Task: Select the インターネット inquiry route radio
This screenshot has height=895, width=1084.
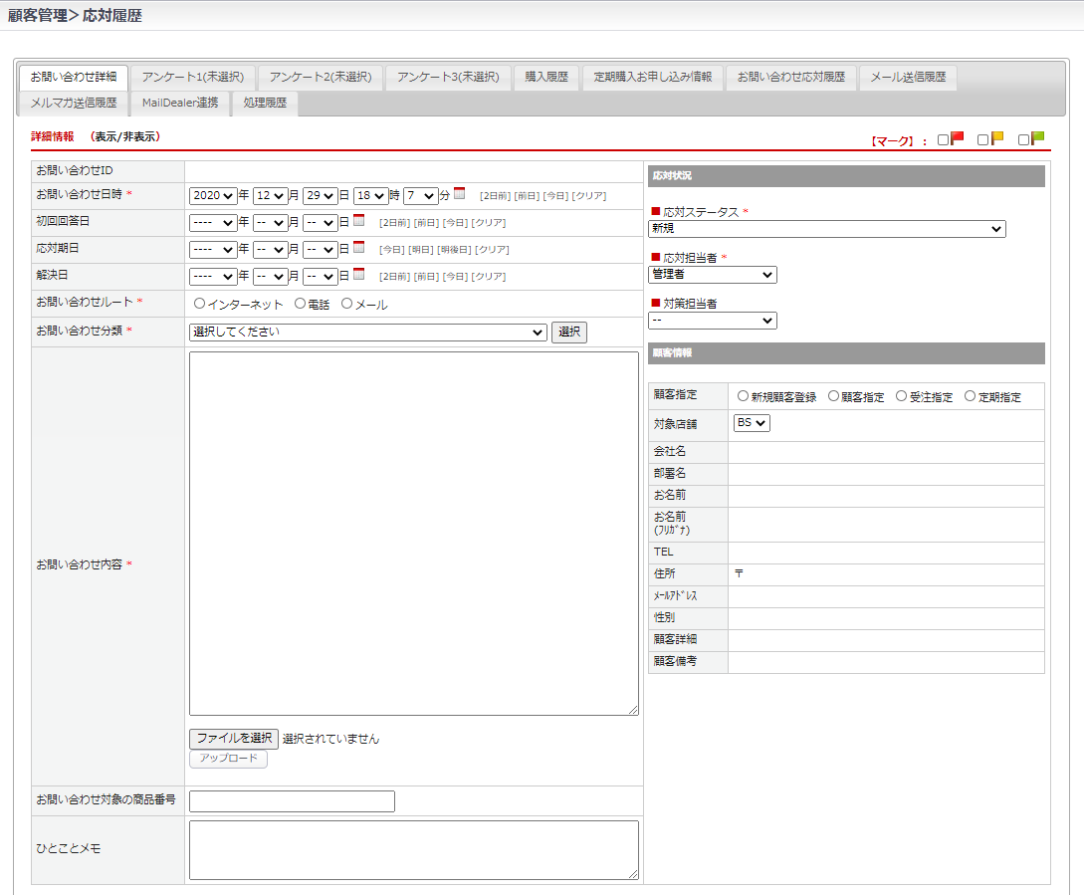Action: (199, 304)
